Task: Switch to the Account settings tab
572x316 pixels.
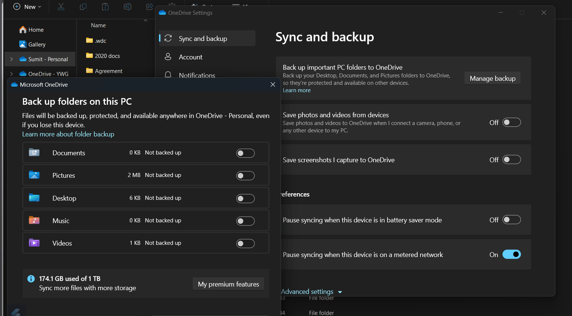Action: pyautogui.click(x=190, y=57)
